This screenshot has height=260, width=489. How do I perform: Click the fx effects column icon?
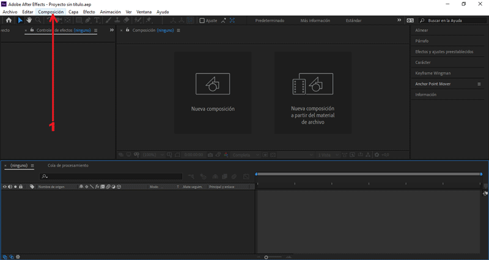click(97, 187)
